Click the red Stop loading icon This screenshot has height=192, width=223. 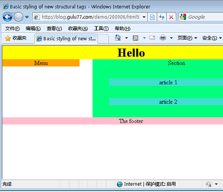click(171, 17)
